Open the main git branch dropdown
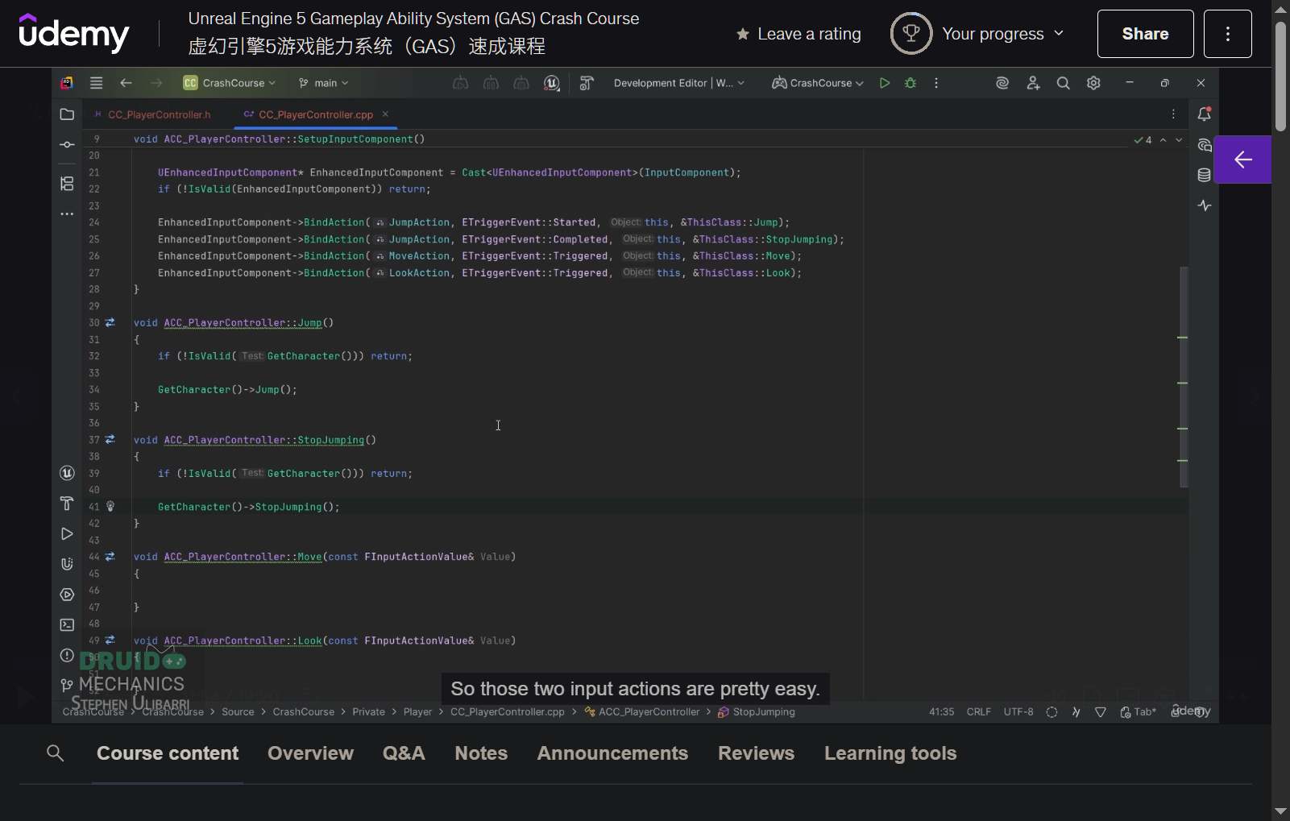 [323, 83]
